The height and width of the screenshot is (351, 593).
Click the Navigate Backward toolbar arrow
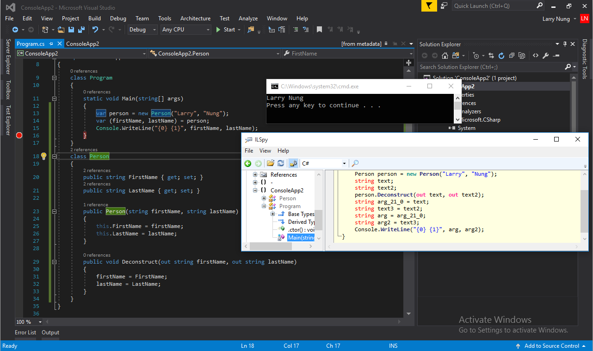[15, 30]
